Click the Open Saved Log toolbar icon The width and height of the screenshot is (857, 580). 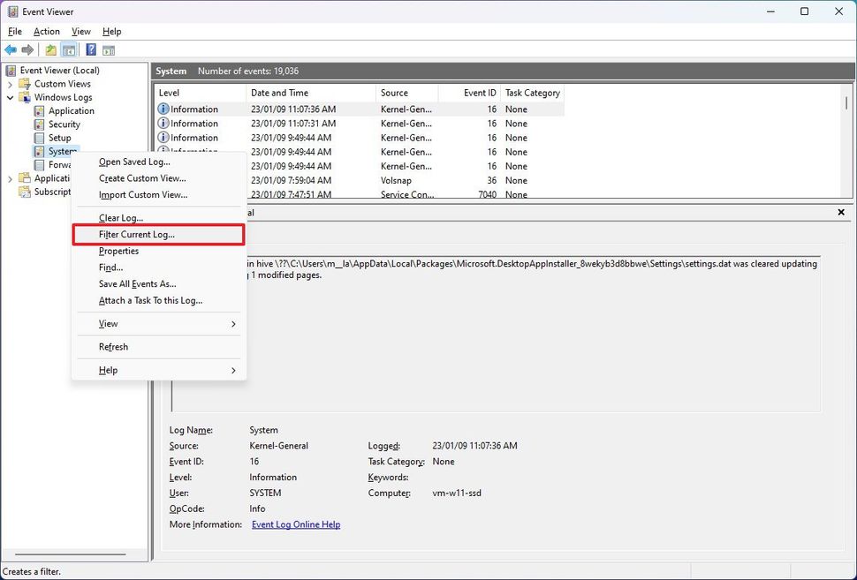(51, 49)
